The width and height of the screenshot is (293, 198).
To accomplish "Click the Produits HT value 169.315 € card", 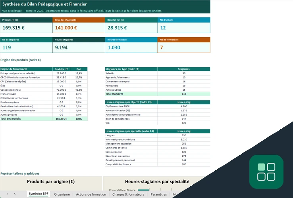I will pos(26,28).
